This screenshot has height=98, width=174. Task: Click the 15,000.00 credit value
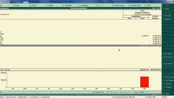145,36
